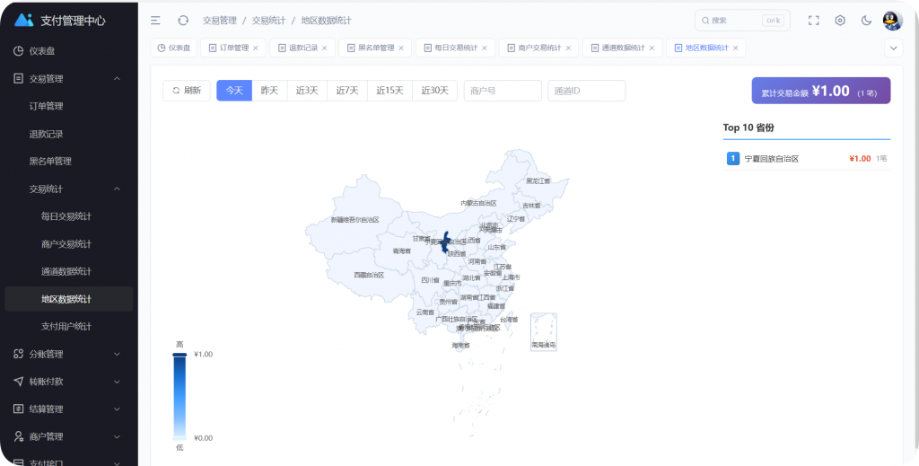This screenshot has width=919, height=466.
Task: Select the 昨天 date range
Action: coord(269,91)
